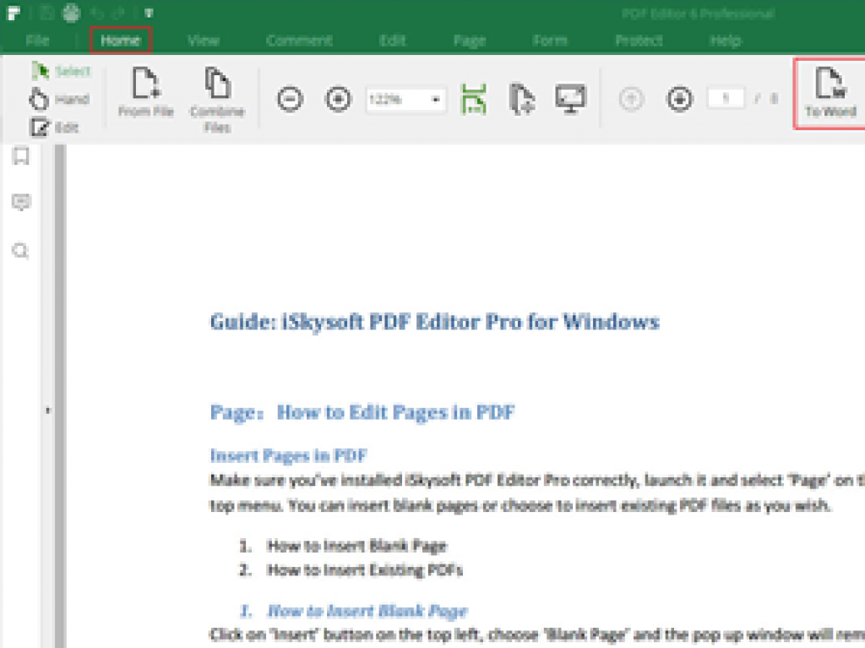Click heading "Insert Pages in PDF"
Viewport: 865px width, 648px height.
pyautogui.click(x=289, y=455)
